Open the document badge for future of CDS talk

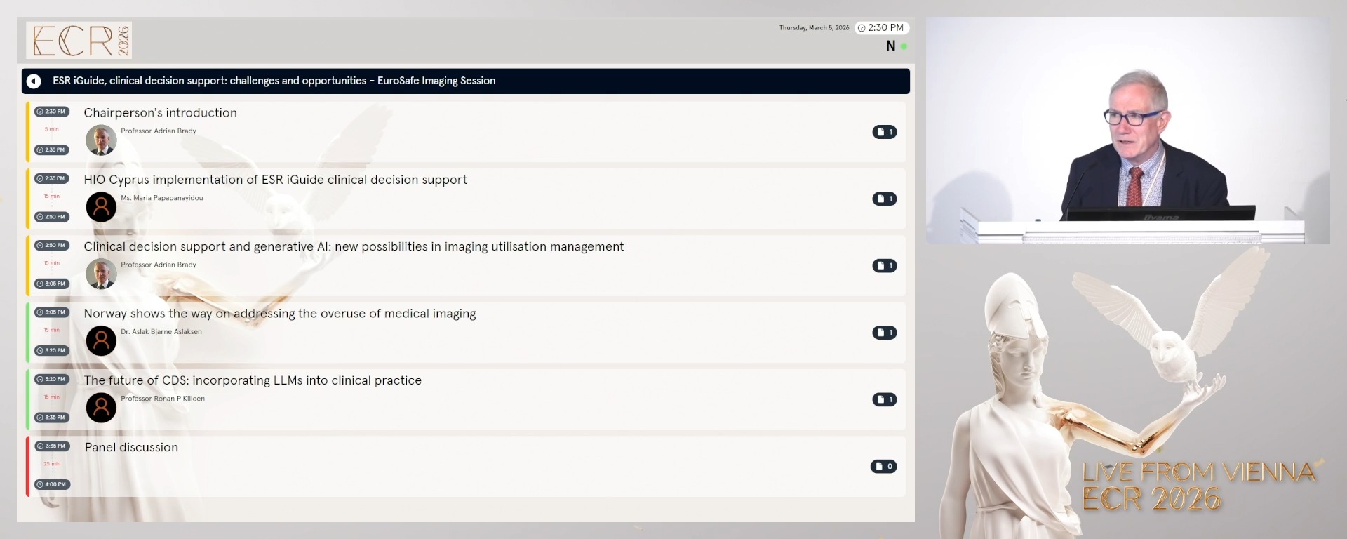(884, 399)
